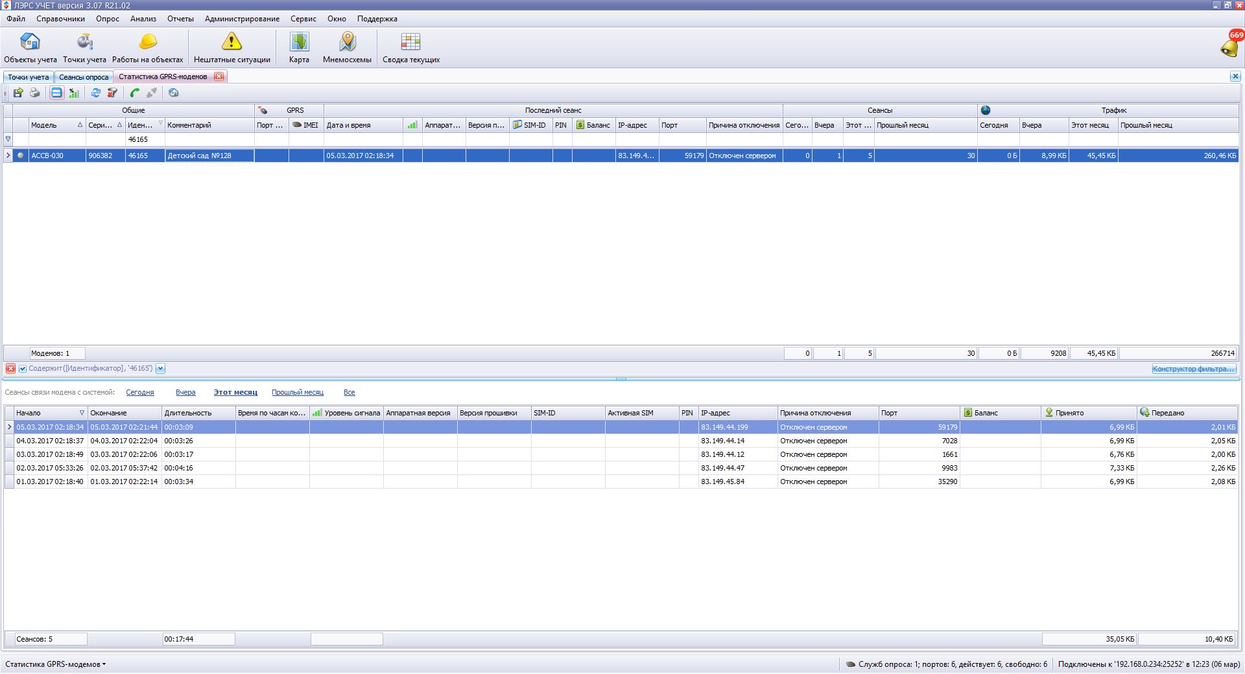This screenshot has height=674, width=1245.
Task: Click the globe icon in Трафик header
Action: click(986, 110)
